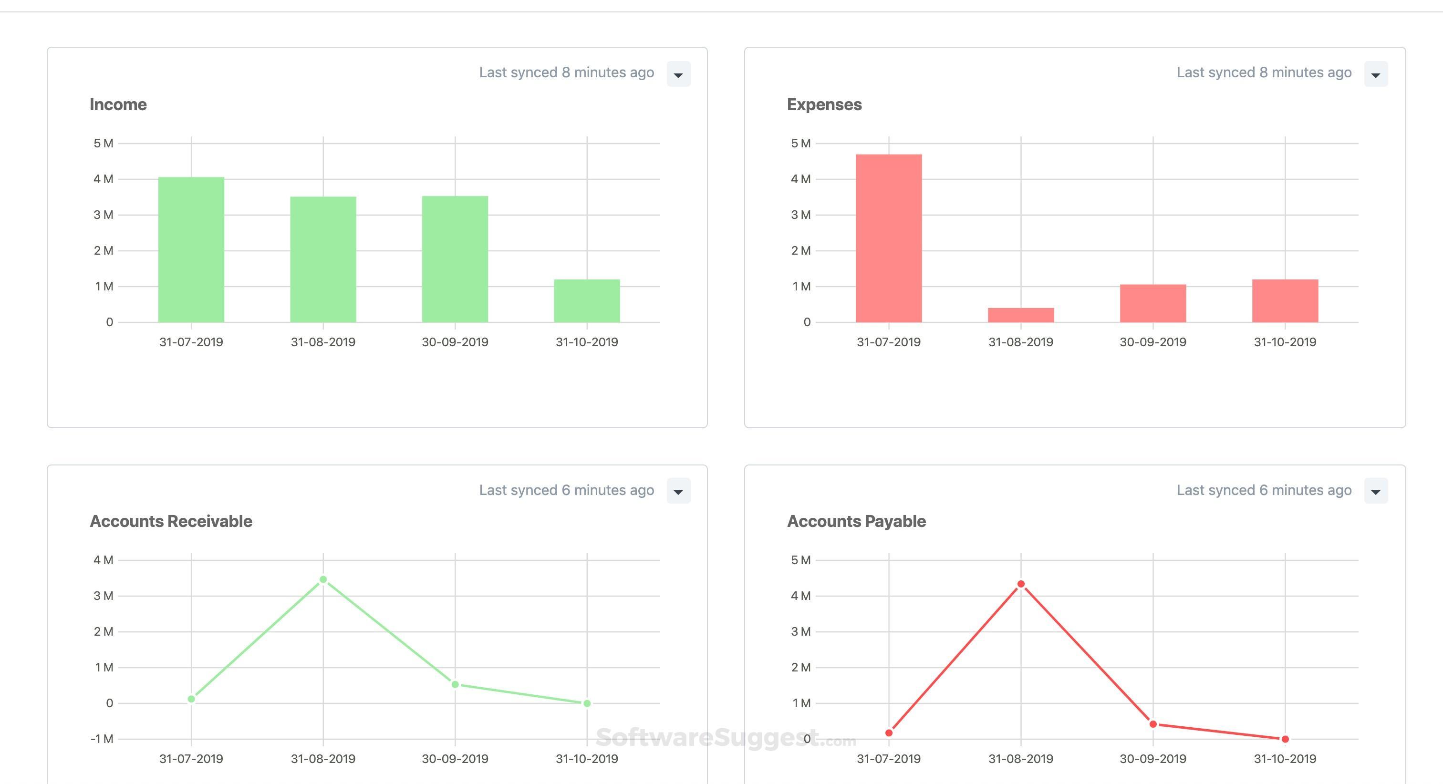Image resolution: width=1443 pixels, height=784 pixels.
Task: Click Accounts Payable peak point at 31-08-2019
Action: pos(1021,584)
